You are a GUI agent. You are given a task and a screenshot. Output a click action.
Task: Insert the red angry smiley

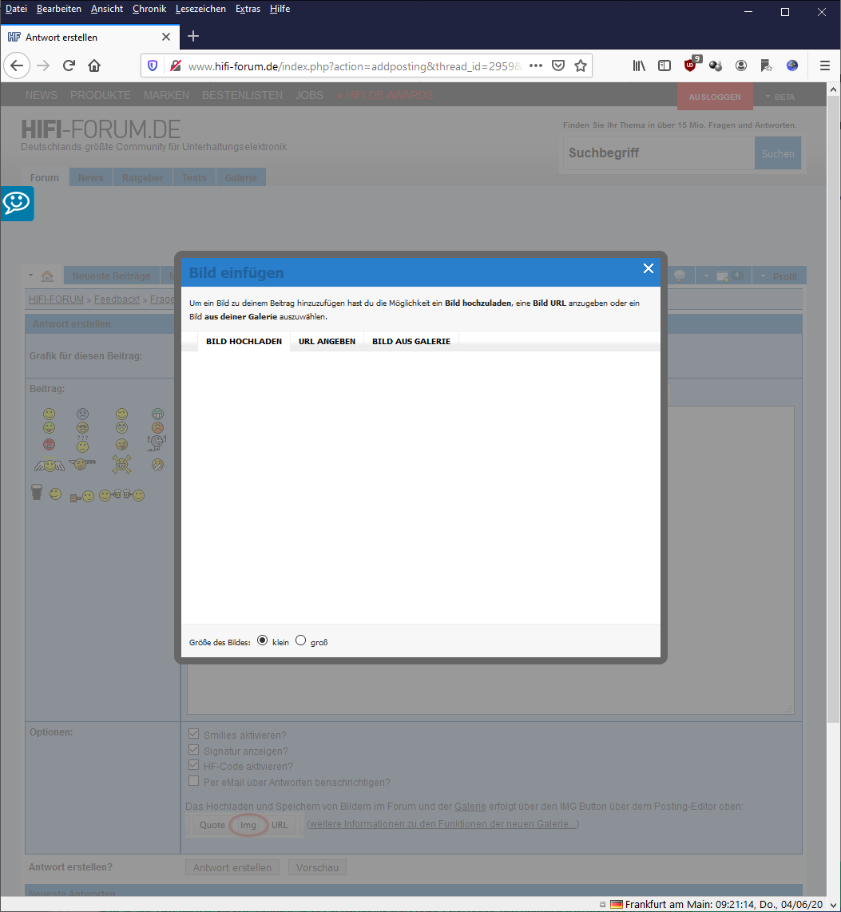(49, 444)
